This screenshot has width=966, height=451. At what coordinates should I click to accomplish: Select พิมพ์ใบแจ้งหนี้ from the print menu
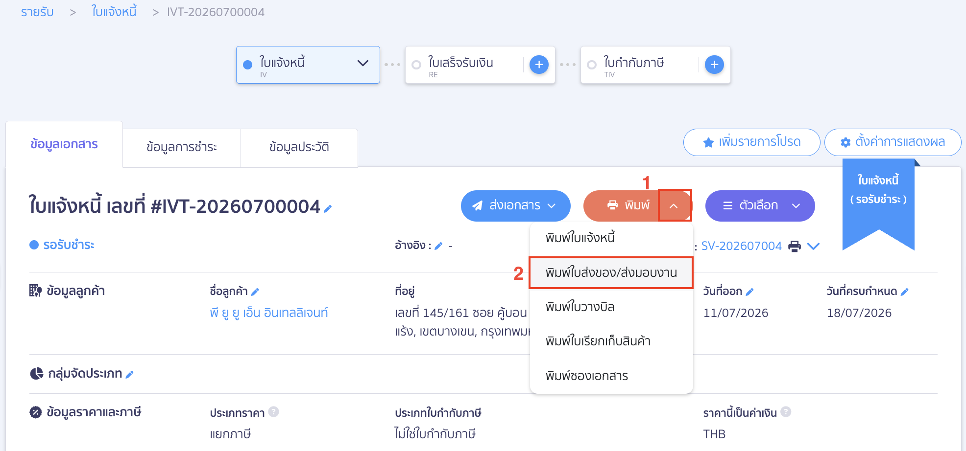tap(611, 238)
